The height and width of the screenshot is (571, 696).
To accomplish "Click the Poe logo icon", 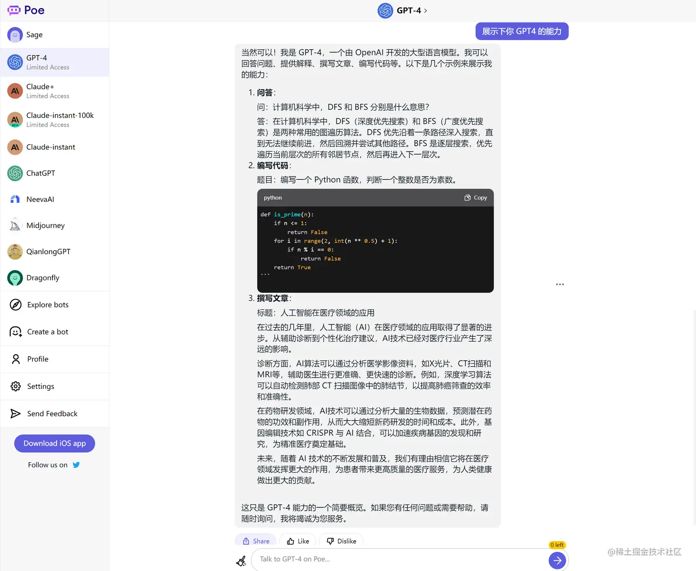I will [x=14, y=10].
